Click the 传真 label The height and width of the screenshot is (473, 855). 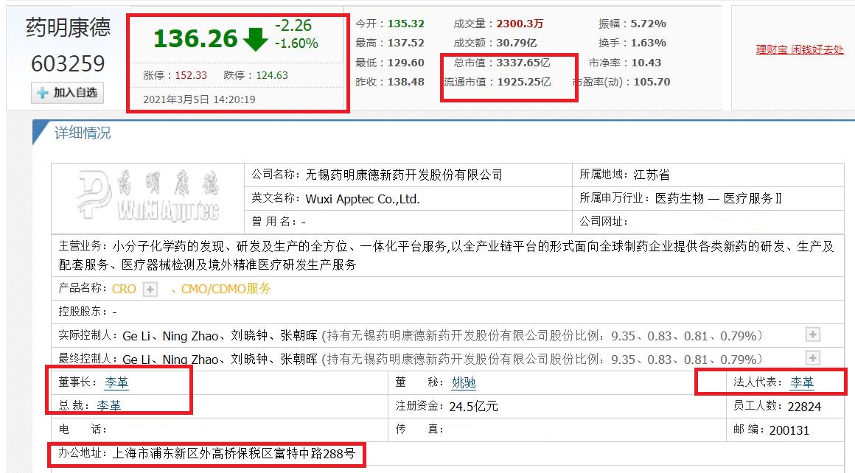click(x=419, y=430)
